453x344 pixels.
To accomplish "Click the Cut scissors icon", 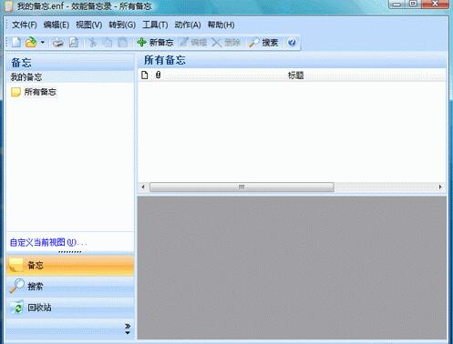I will (92, 43).
